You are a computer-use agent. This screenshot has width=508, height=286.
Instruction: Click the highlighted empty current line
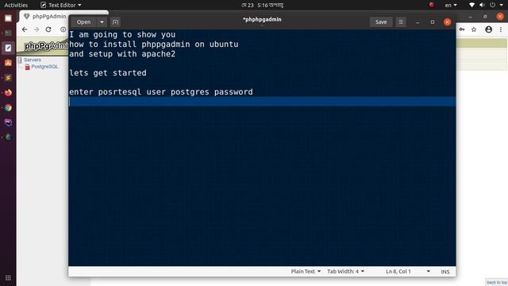[262, 102]
